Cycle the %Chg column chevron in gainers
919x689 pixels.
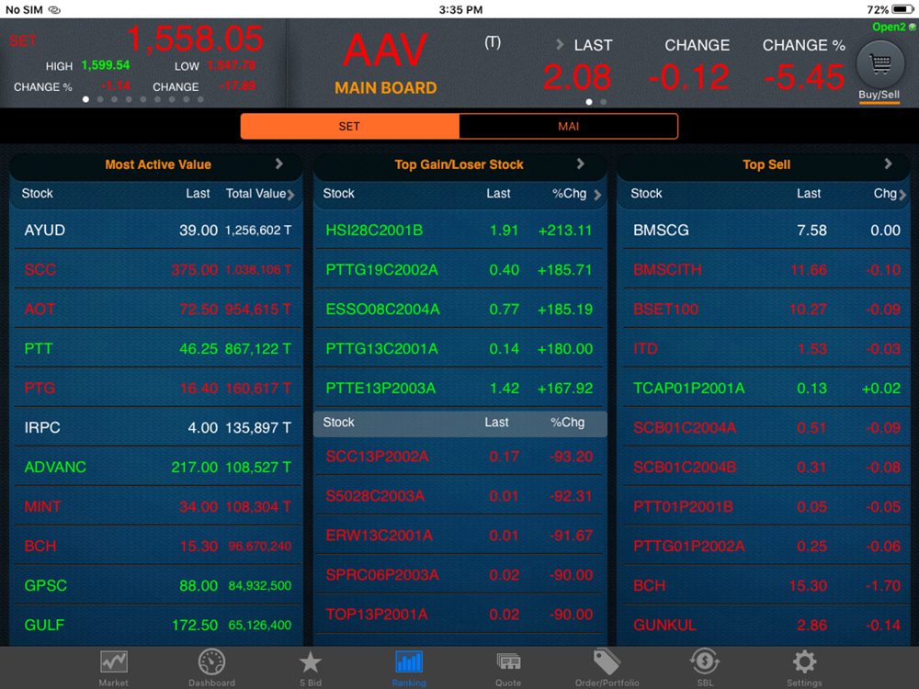[x=597, y=195]
